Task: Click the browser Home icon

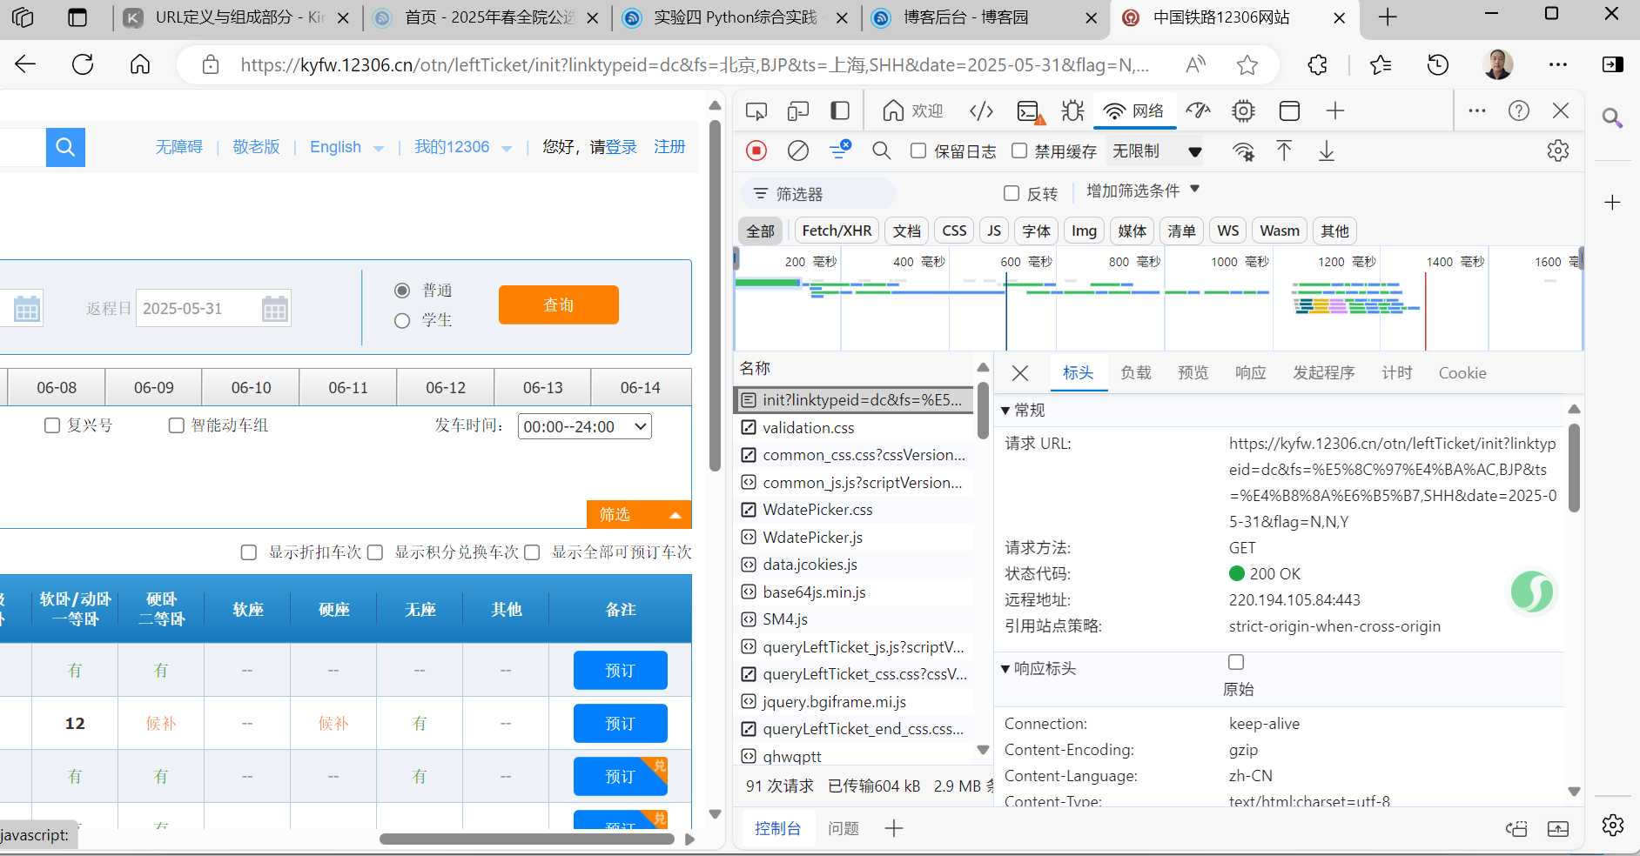Action: coord(140,64)
